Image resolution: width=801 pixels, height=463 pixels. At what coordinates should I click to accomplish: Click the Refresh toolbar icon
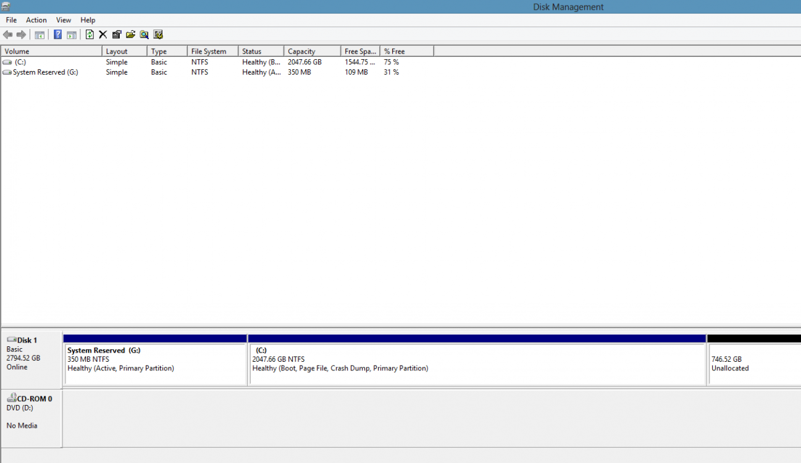90,35
